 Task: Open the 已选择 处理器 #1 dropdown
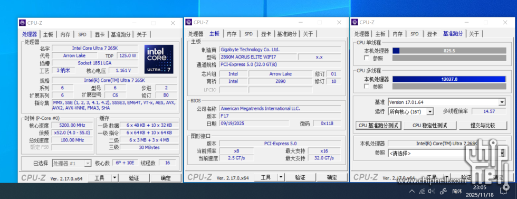(x=88, y=163)
